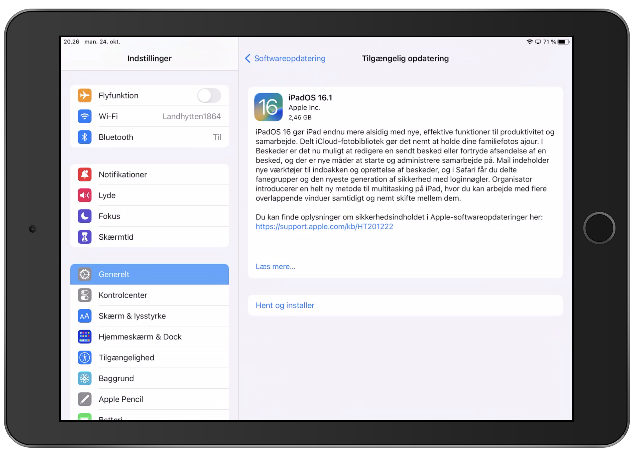Tap the man. 24. okt. date

[102, 42]
